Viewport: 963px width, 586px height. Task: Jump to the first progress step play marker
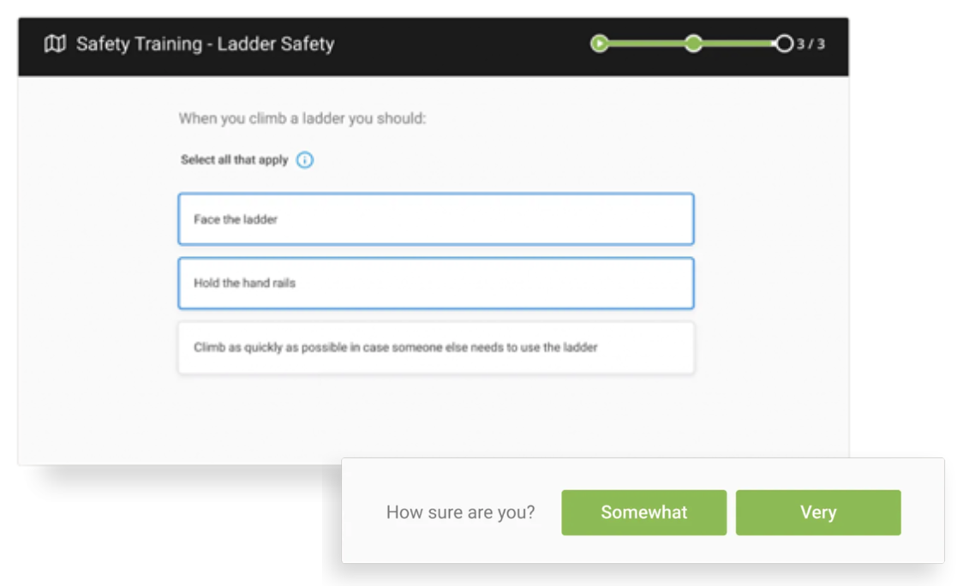(x=600, y=44)
